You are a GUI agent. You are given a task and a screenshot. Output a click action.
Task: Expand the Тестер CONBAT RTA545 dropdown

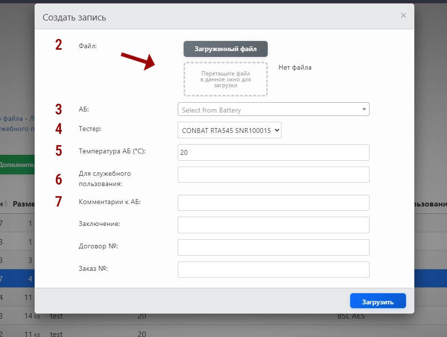[x=229, y=131]
